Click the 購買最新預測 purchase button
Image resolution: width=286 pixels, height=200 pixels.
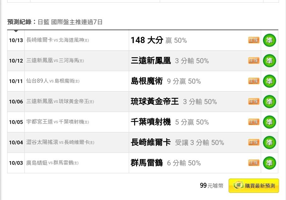tap(254, 186)
